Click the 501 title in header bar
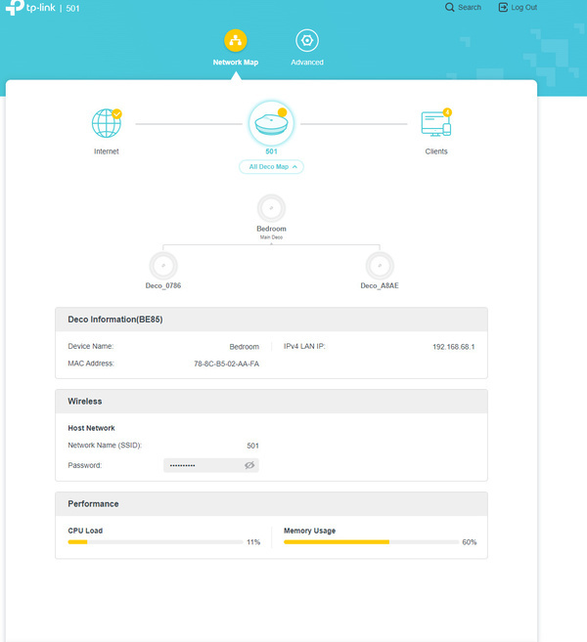 pos(72,8)
